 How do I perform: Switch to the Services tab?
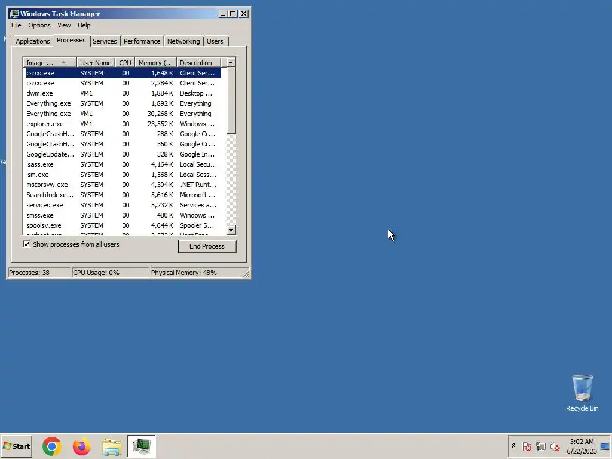click(x=105, y=41)
